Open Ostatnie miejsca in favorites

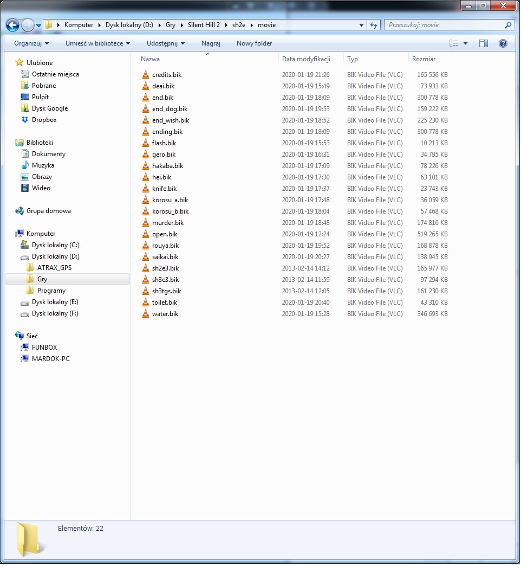click(x=50, y=74)
